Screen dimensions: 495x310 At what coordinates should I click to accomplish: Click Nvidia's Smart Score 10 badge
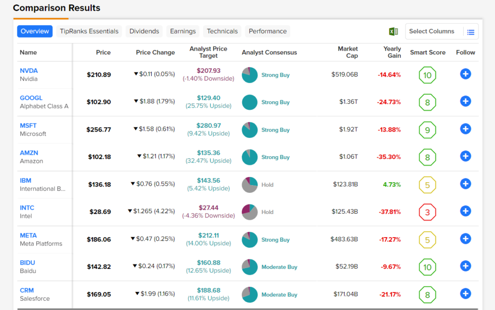[427, 75]
